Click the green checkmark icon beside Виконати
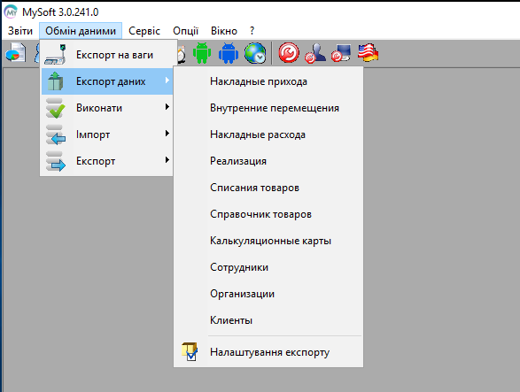The image size is (520, 392). [56, 108]
